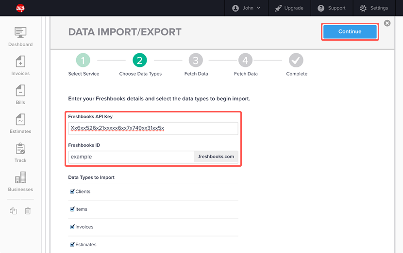The image size is (403, 253).
Task: Click step 4 Fetch Data circle
Action: [x=246, y=60]
